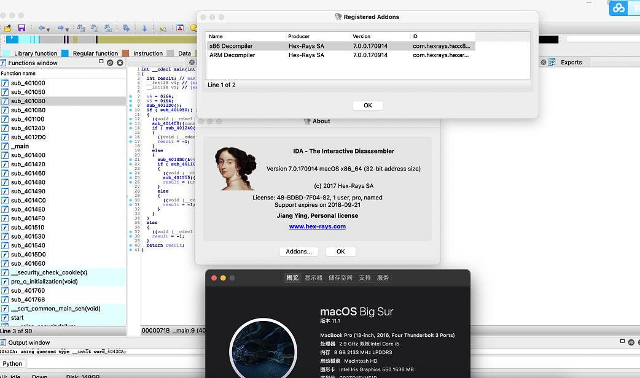Switch to the Exports tab
The height and width of the screenshot is (378, 640).
571,63
